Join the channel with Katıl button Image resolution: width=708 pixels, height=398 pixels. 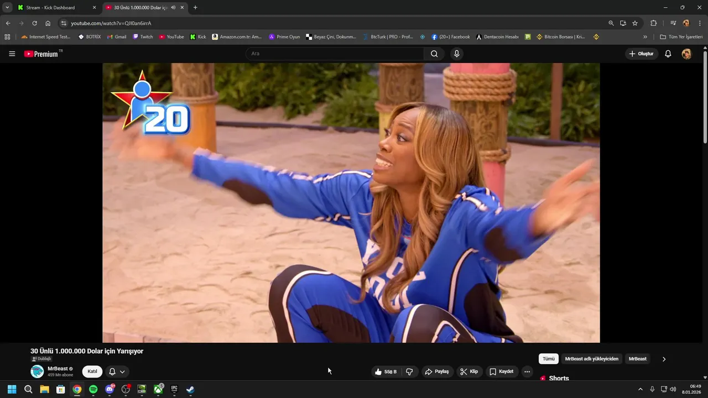tap(92, 371)
